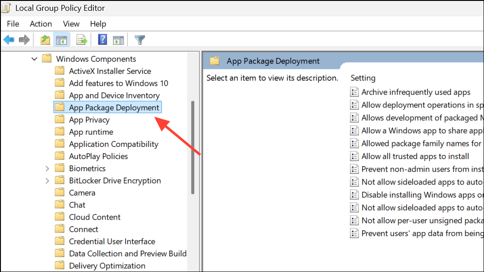Select Allow all trusted apps to install

click(x=415, y=156)
